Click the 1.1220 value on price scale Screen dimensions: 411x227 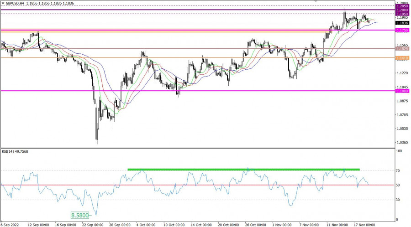pyautogui.click(x=402, y=73)
